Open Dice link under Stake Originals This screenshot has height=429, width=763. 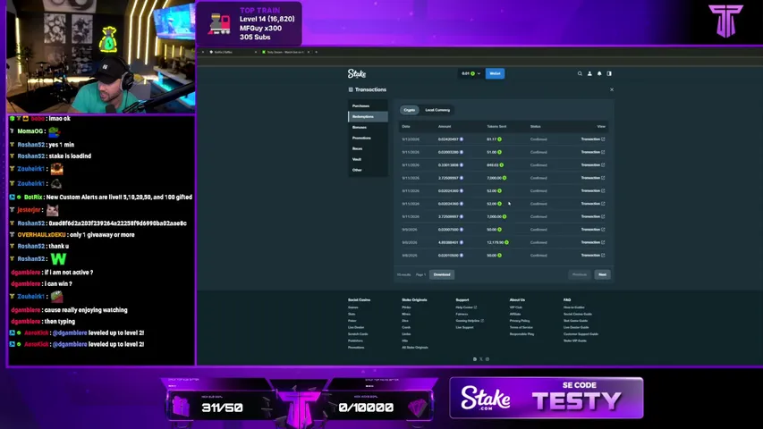[x=405, y=321]
